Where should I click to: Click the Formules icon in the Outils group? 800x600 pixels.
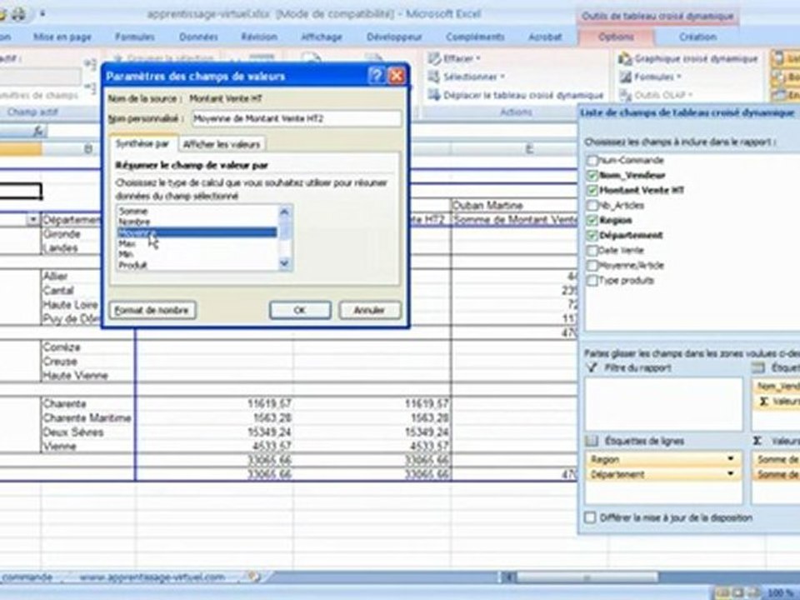(x=626, y=77)
